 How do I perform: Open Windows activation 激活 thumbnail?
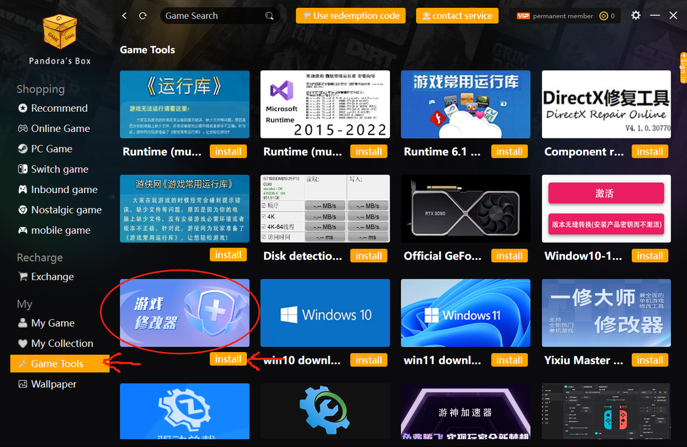[606, 208]
